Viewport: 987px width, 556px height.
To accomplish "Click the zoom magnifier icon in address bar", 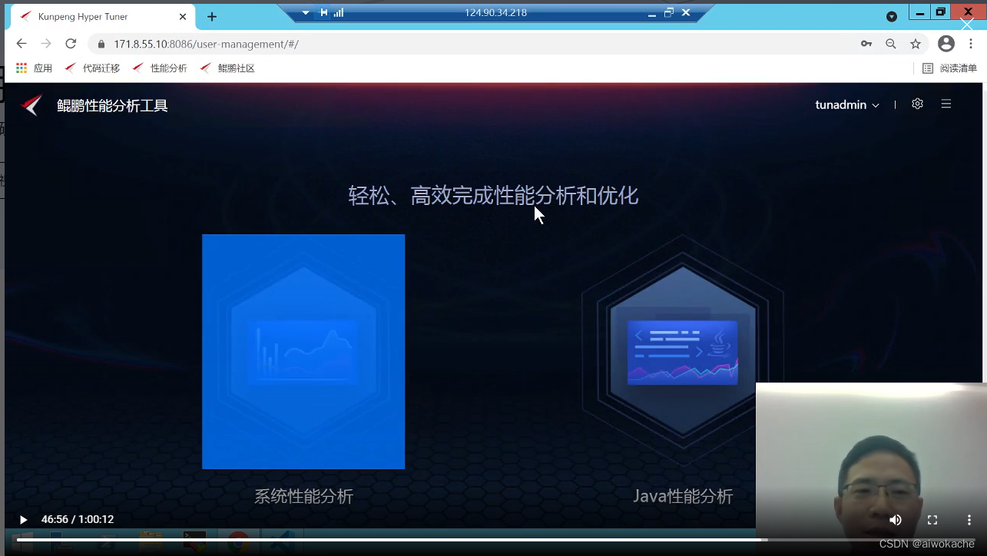I will [x=891, y=44].
